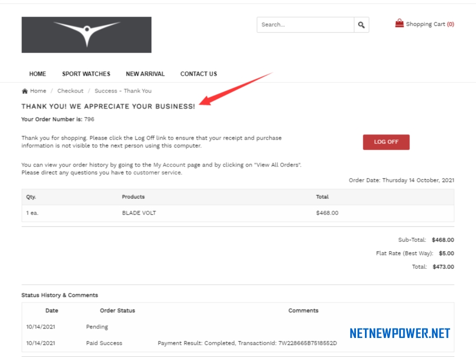Click the Pending order status
The height and width of the screenshot is (357, 476).
tap(97, 327)
